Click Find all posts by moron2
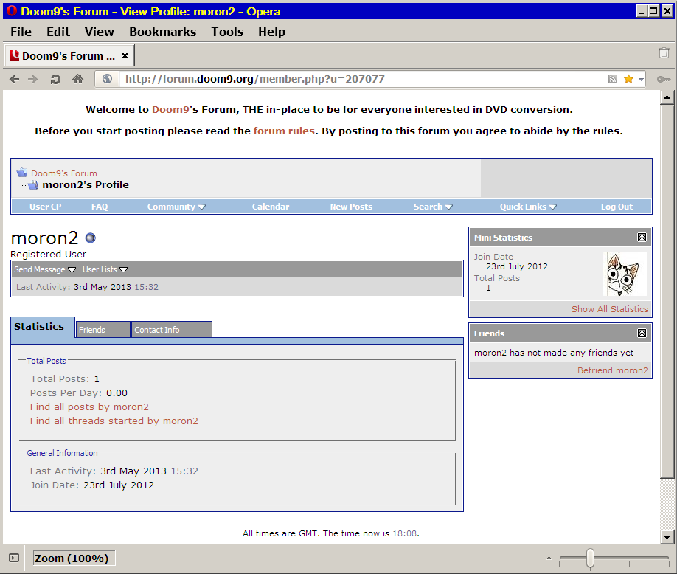This screenshot has width=677, height=574. tap(89, 407)
